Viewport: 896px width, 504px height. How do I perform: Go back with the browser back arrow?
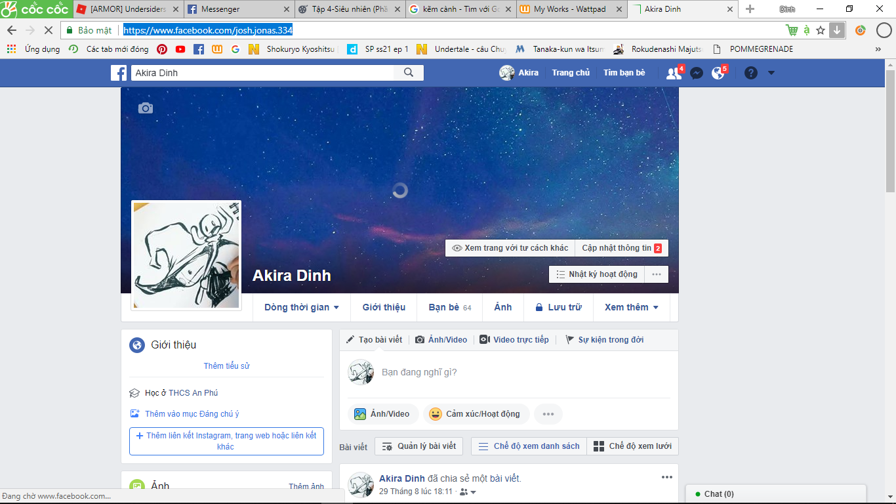coord(12,30)
